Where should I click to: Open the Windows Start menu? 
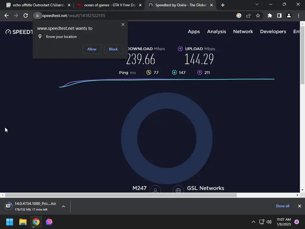point(10,222)
